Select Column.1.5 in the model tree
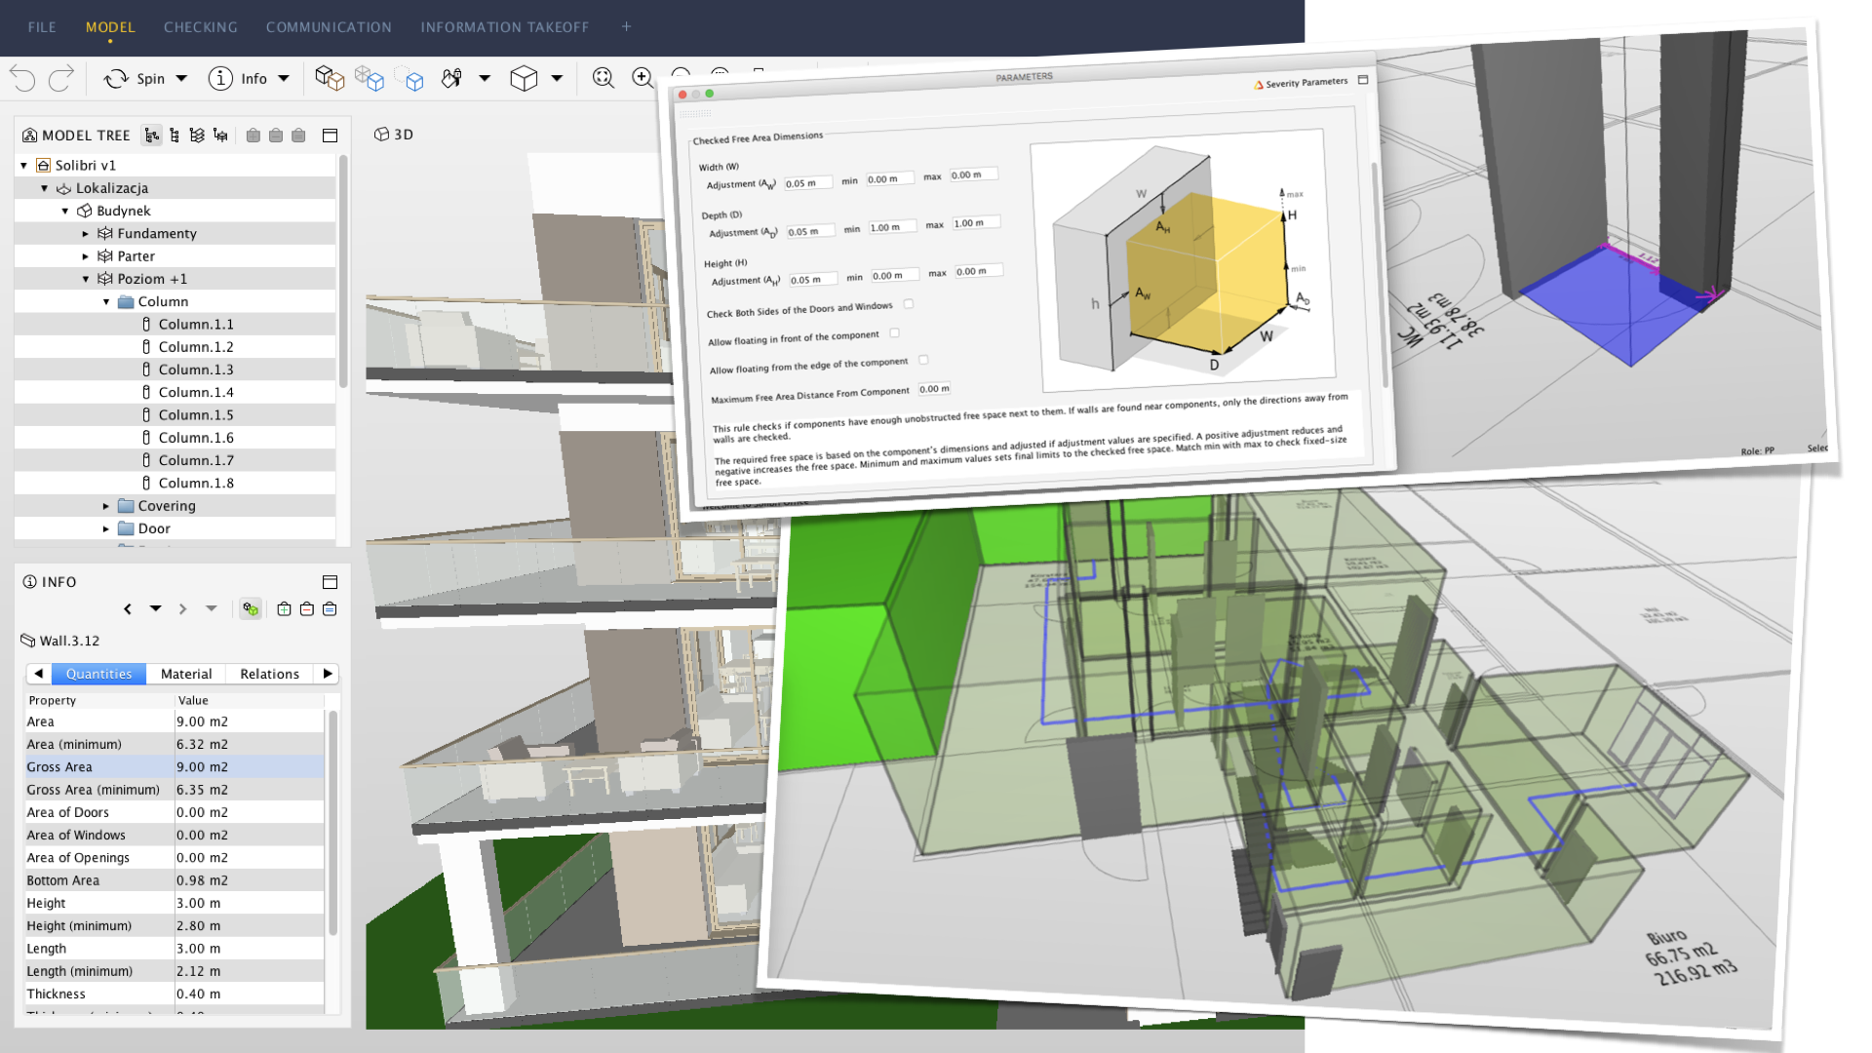1872x1053 pixels. [x=196, y=415]
